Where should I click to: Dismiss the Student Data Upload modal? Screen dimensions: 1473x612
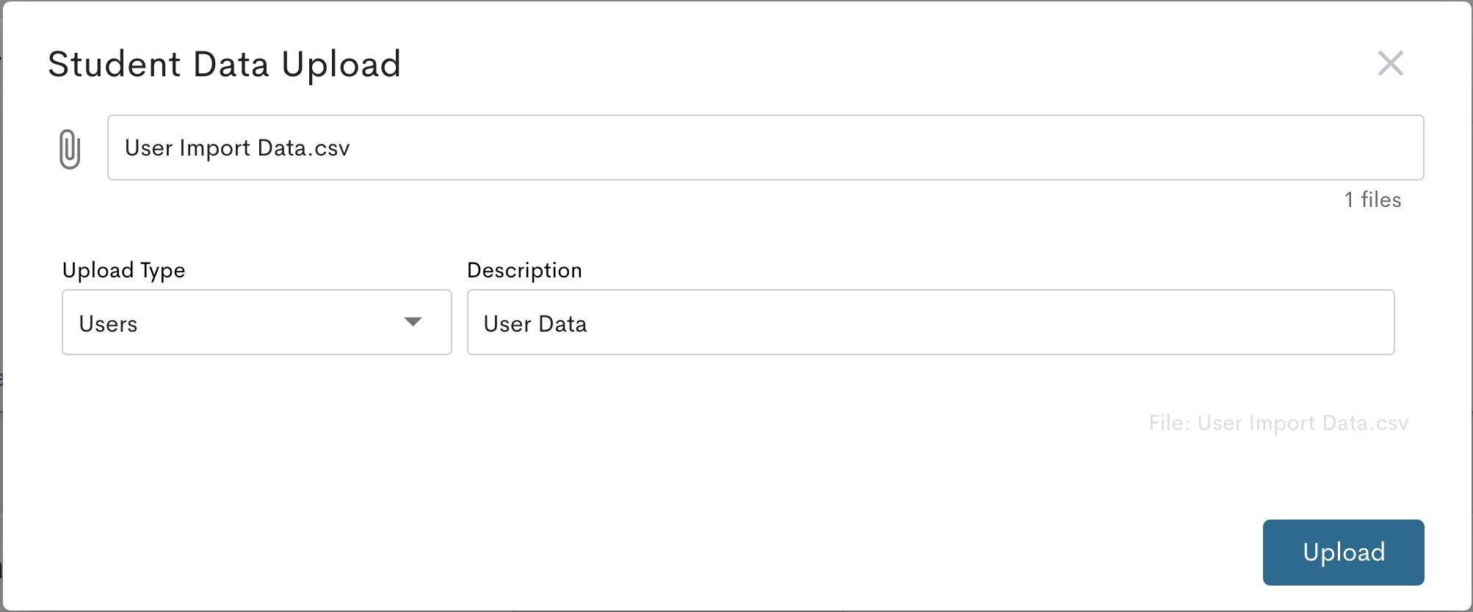coord(1391,65)
